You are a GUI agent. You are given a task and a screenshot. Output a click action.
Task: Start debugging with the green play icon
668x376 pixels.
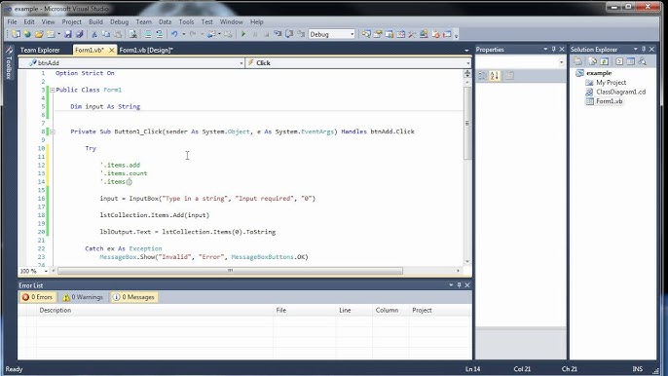click(243, 34)
